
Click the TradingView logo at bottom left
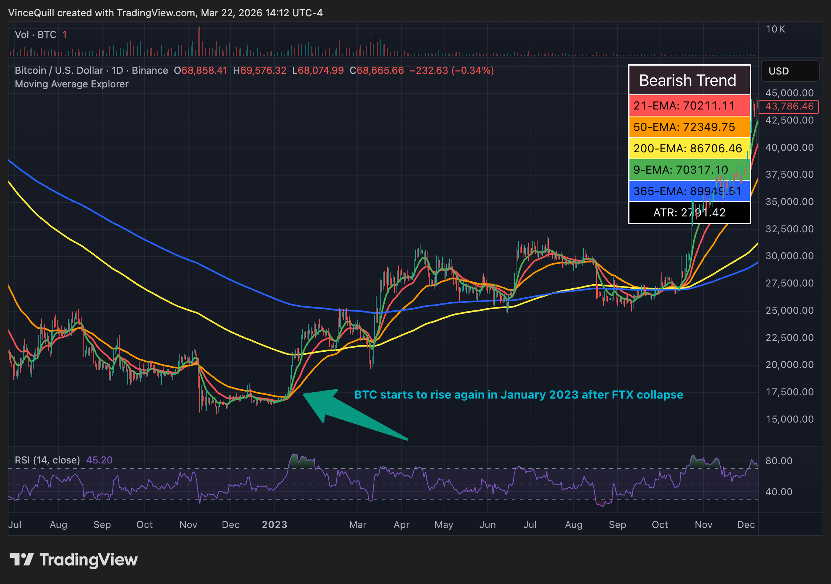click(x=74, y=560)
